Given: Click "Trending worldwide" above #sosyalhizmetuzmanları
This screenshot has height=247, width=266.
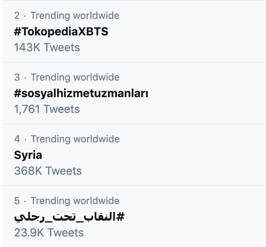Looking at the screenshot, I should [75, 78].
